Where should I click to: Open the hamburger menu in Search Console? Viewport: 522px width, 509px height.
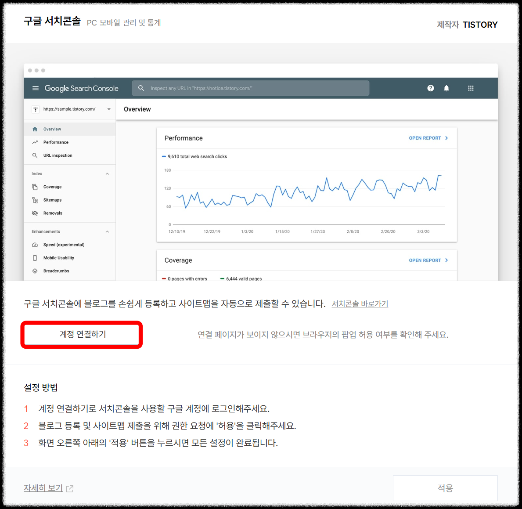[35, 88]
